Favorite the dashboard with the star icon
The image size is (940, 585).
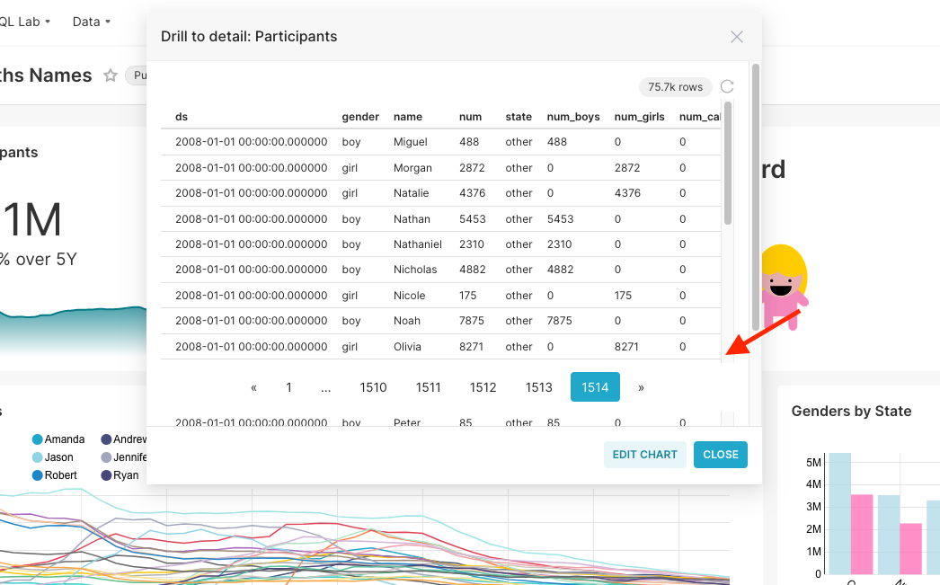click(x=111, y=75)
